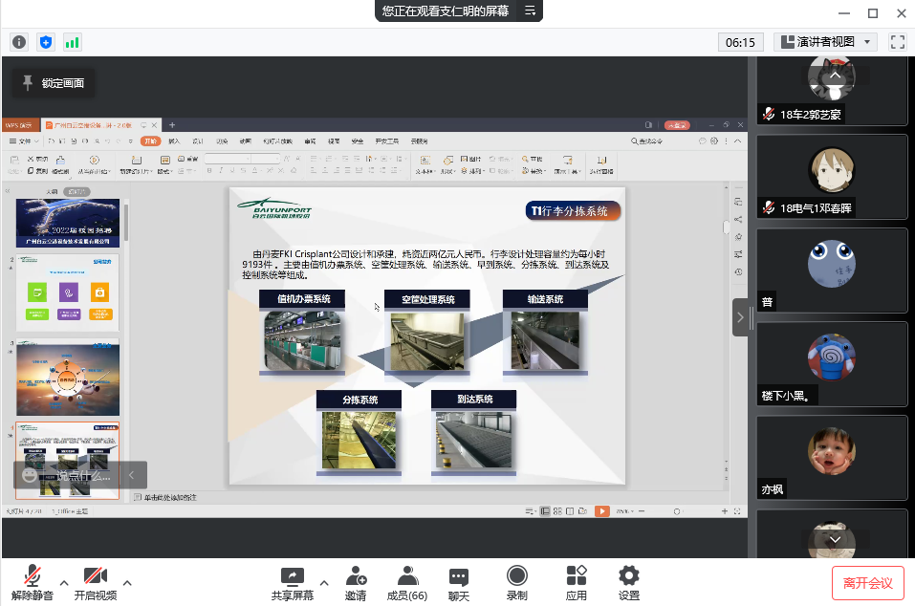Viewport: 915px width, 606px height.
Task: Toggle 锁定画面 pin screen
Action: point(54,83)
